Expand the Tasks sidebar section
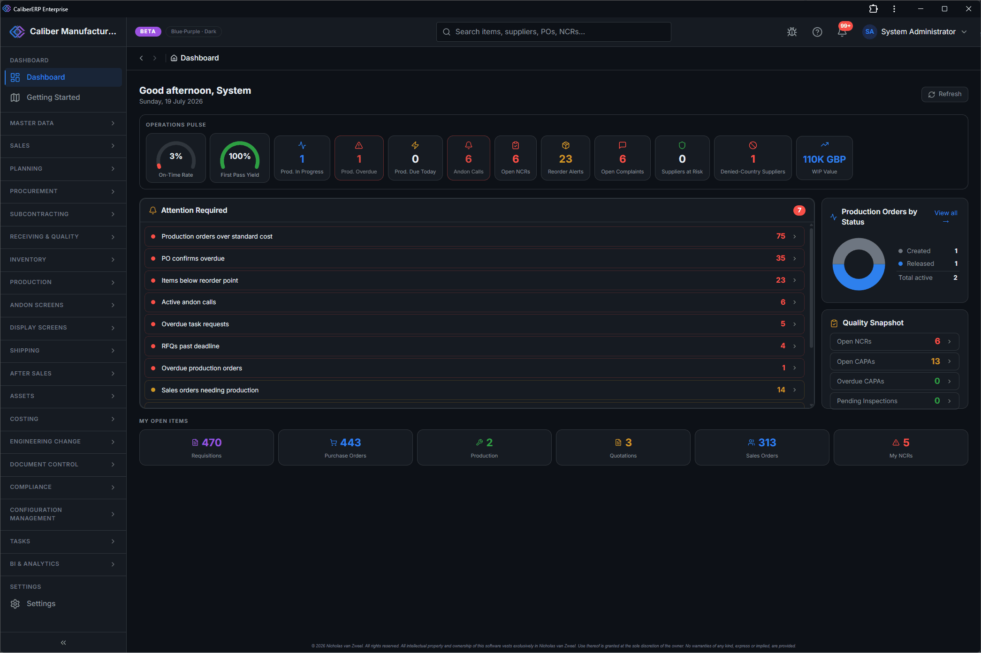Image resolution: width=981 pixels, height=653 pixels. coord(63,541)
